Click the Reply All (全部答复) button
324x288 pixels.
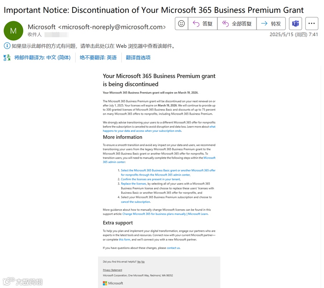[237, 24]
